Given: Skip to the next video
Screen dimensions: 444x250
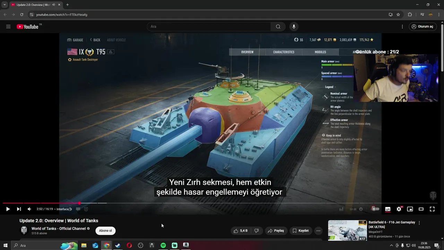Looking at the screenshot, I should pos(19,209).
